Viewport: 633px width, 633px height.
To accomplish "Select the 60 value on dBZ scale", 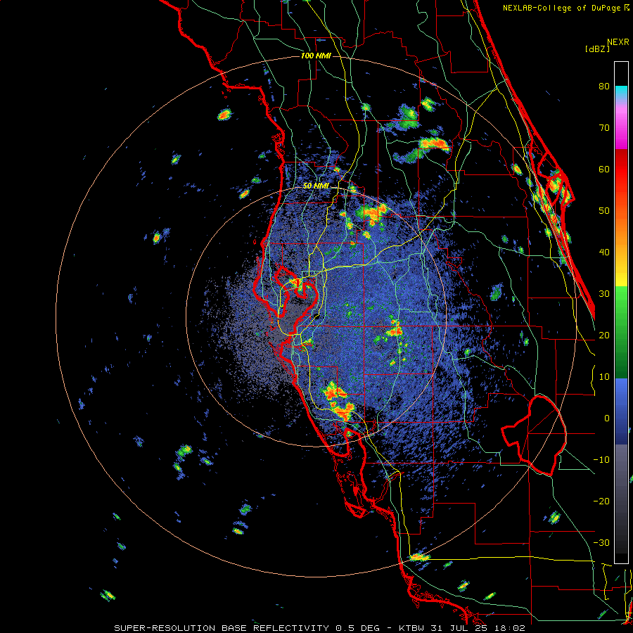I will click(604, 170).
